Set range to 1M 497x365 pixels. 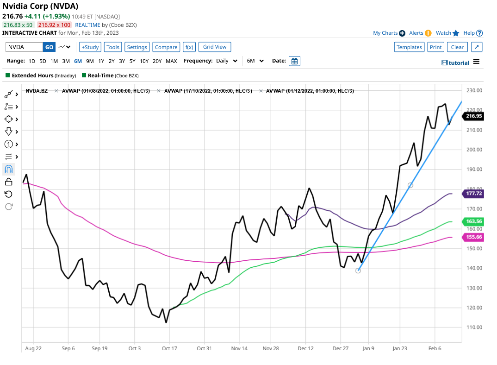54,61
